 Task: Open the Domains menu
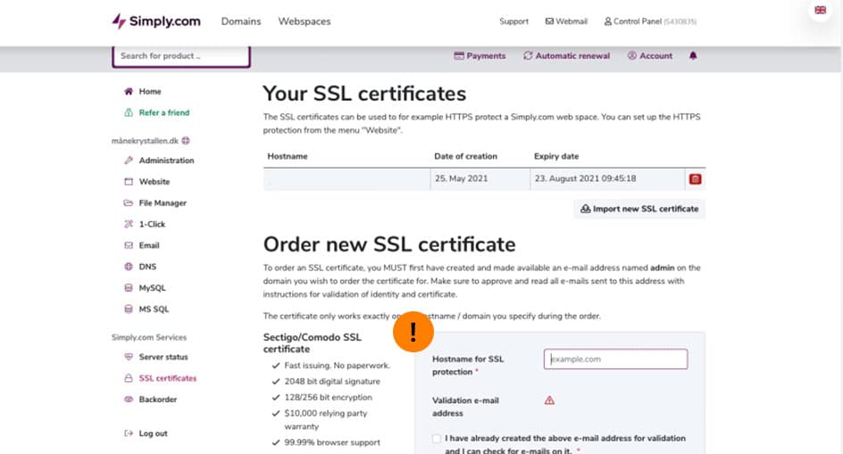241,21
